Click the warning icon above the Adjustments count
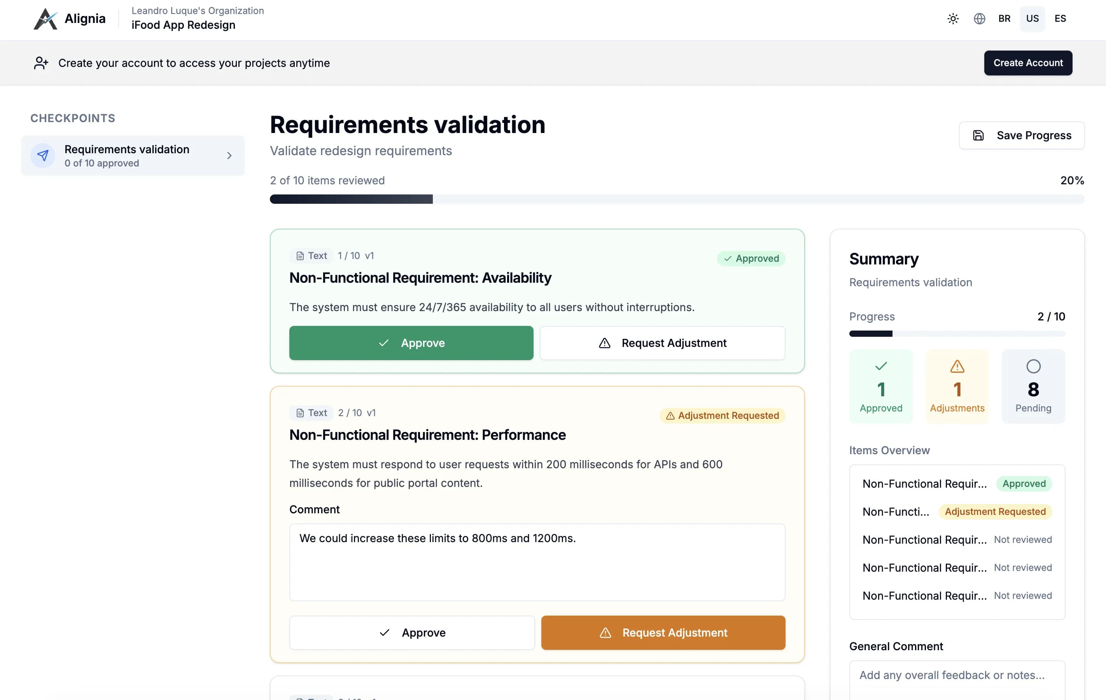Image resolution: width=1106 pixels, height=700 pixels. pyautogui.click(x=957, y=366)
